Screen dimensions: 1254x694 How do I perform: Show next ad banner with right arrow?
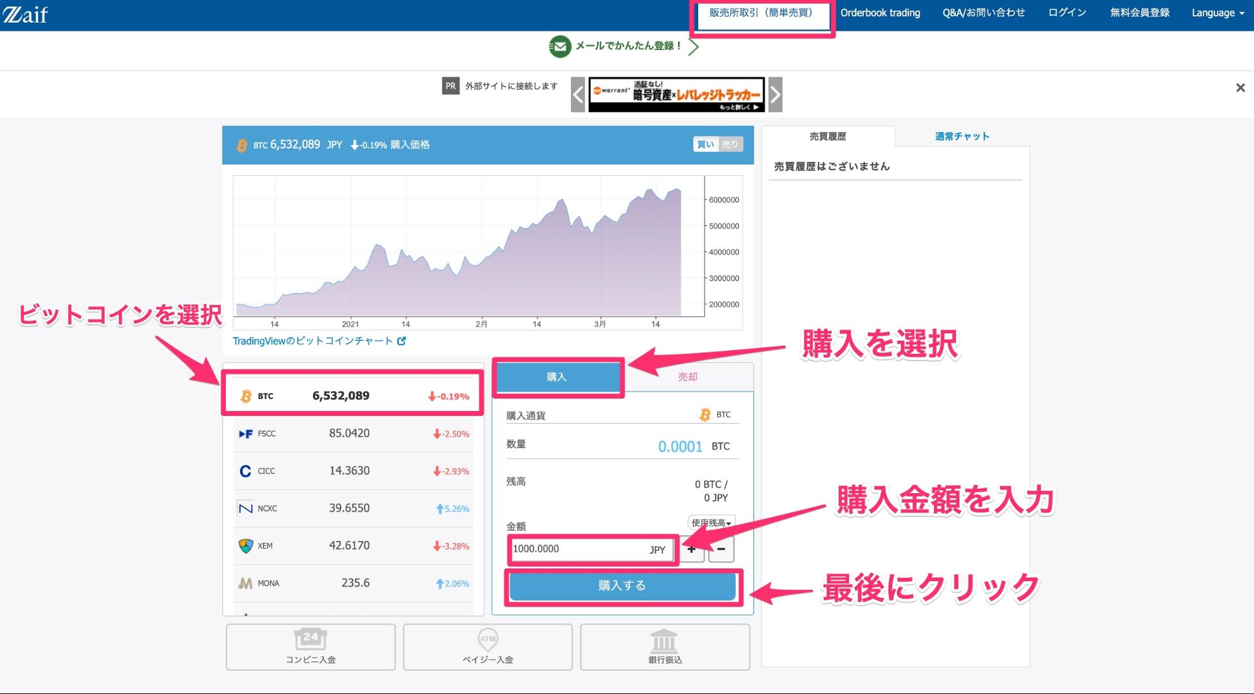(x=775, y=95)
